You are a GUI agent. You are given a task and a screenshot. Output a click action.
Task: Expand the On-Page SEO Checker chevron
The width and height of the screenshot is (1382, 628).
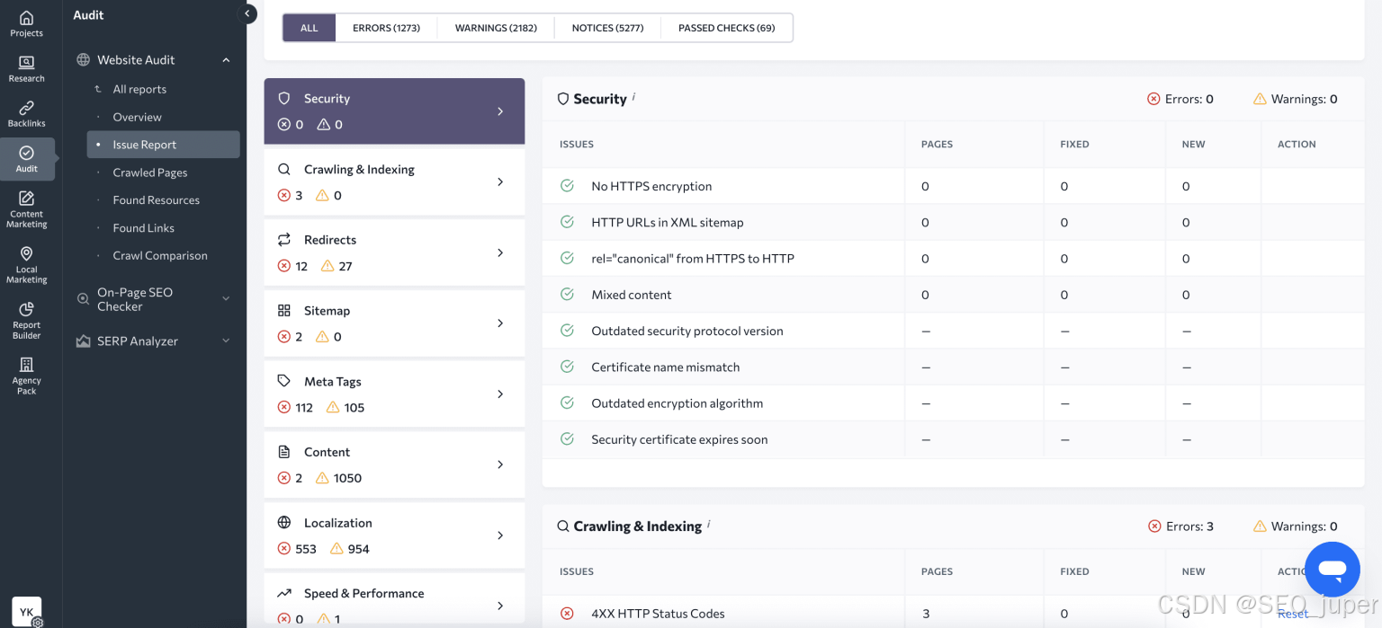click(x=226, y=298)
